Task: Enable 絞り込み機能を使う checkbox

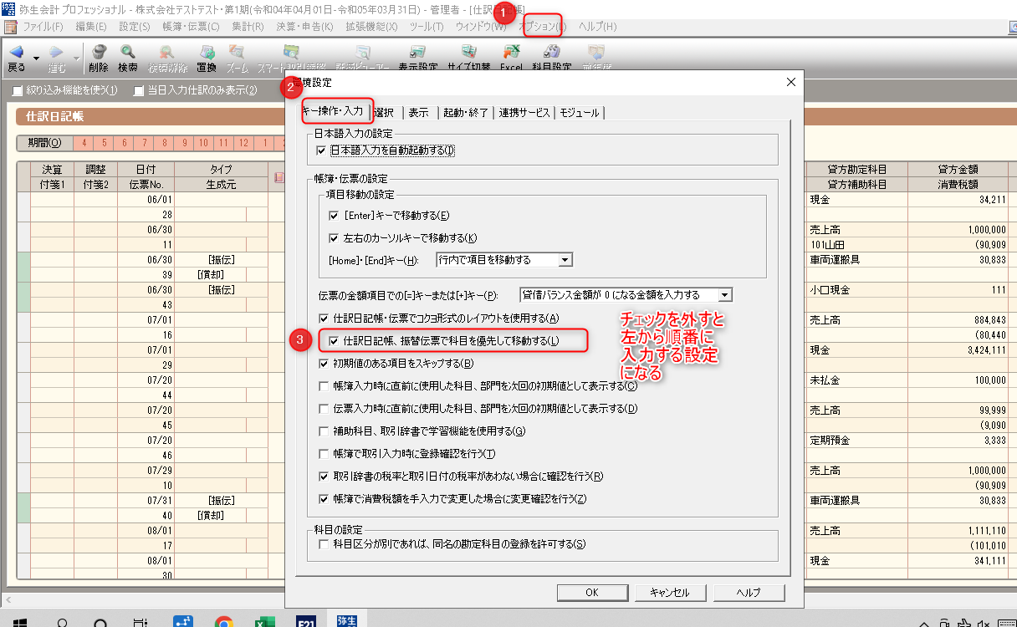Action: pos(18,90)
